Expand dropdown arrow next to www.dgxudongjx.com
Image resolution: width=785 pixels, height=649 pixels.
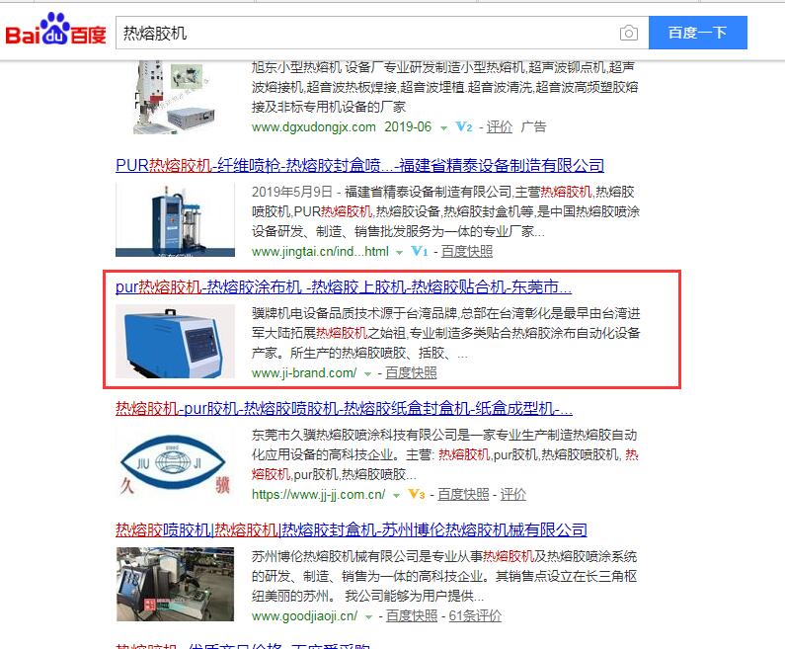click(443, 128)
